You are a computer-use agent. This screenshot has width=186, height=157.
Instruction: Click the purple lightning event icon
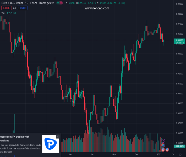(163, 141)
